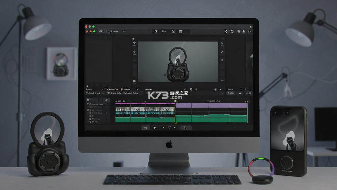
Task: Click the undo arrow button in the bottom toolbar
Action: (145, 128)
